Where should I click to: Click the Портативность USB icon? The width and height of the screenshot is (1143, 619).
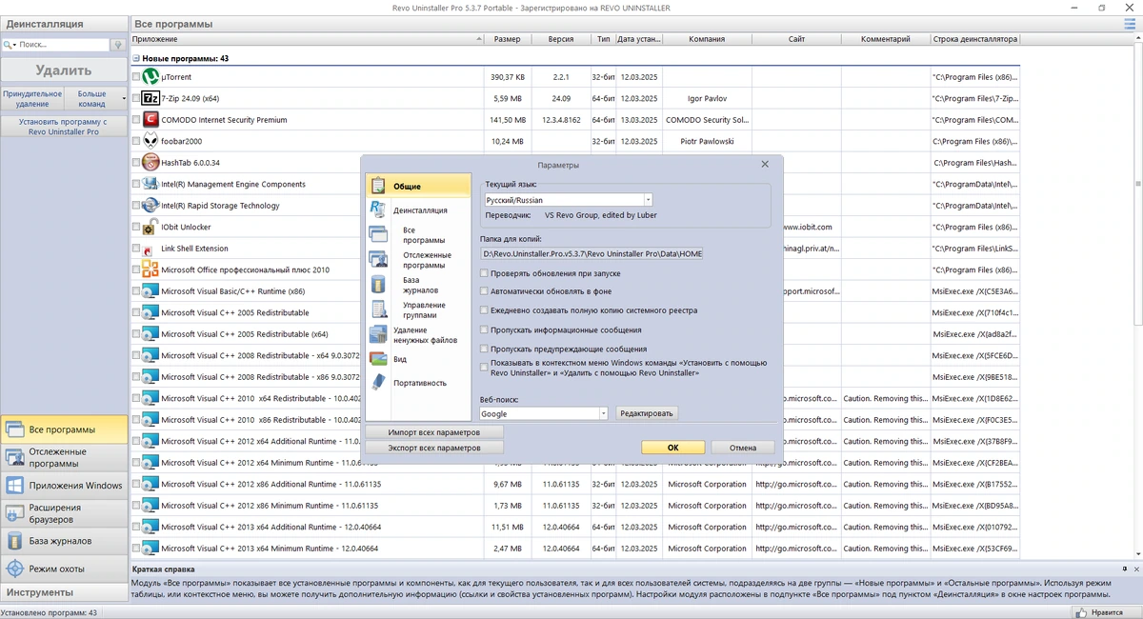[x=378, y=383]
